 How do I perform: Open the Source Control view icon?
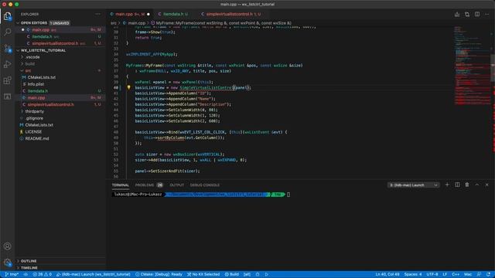click(x=7, y=48)
